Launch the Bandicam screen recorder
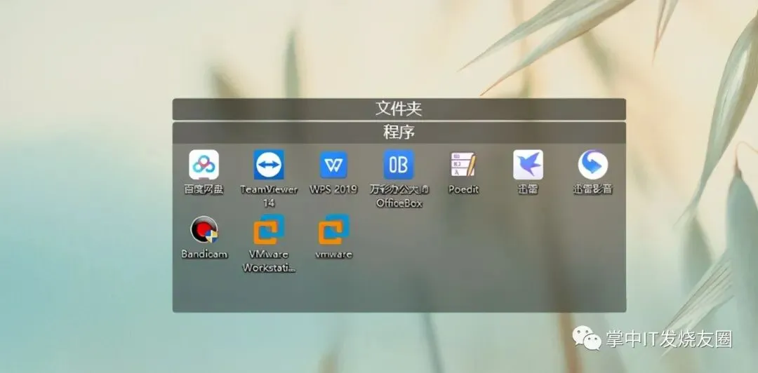The height and width of the screenshot is (373, 758). pyautogui.click(x=204, y=229)
